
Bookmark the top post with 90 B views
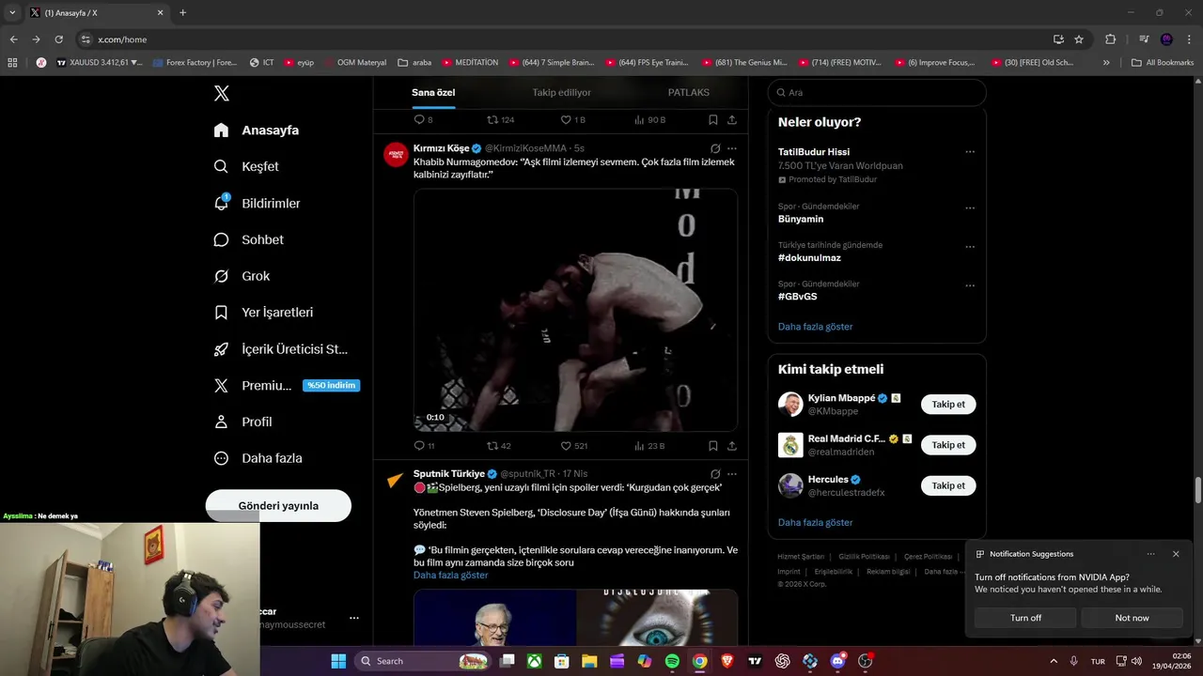(x=713, y=120)
